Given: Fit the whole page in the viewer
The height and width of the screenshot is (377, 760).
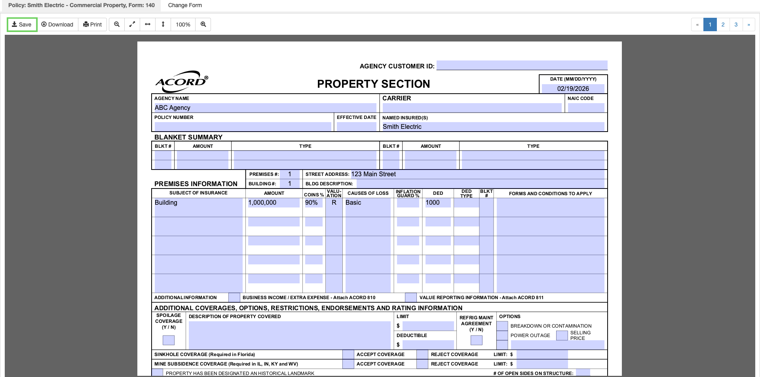Looking at the screenshot, I should (132, 25).
